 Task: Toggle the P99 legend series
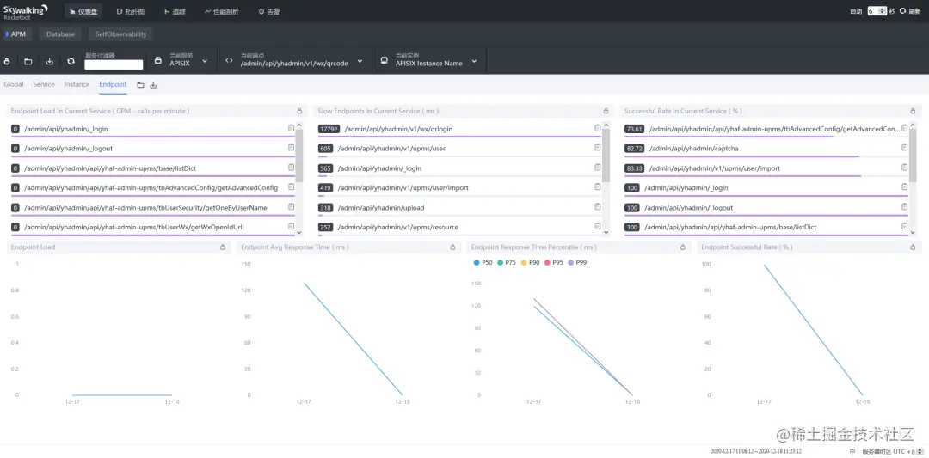point(577,262)
